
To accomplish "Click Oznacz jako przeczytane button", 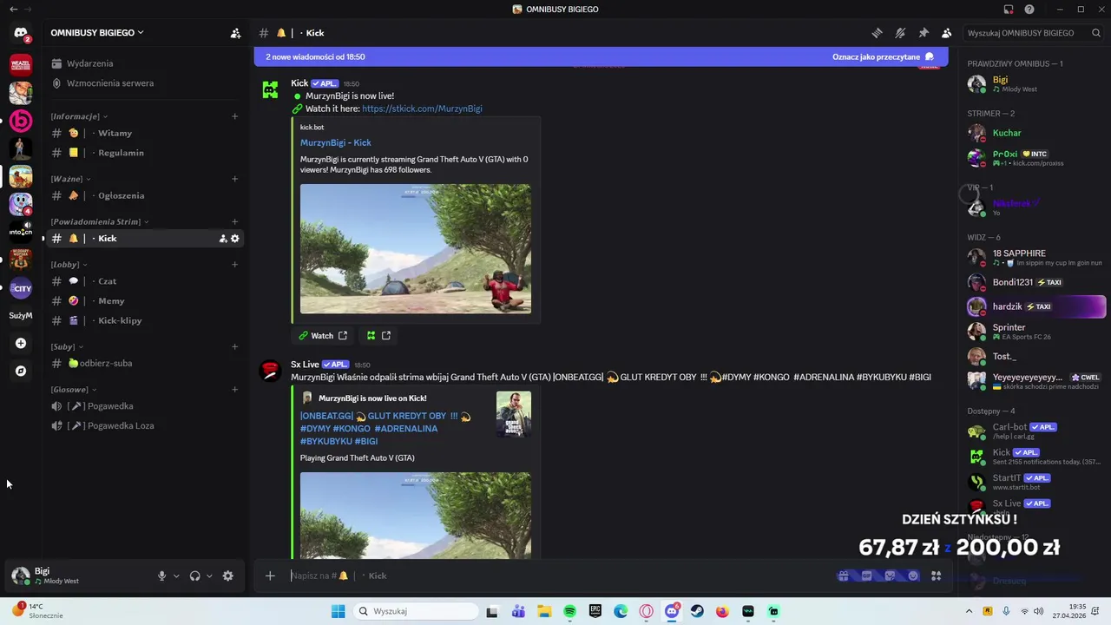I will pyautogui.click(x=883, y=56).
